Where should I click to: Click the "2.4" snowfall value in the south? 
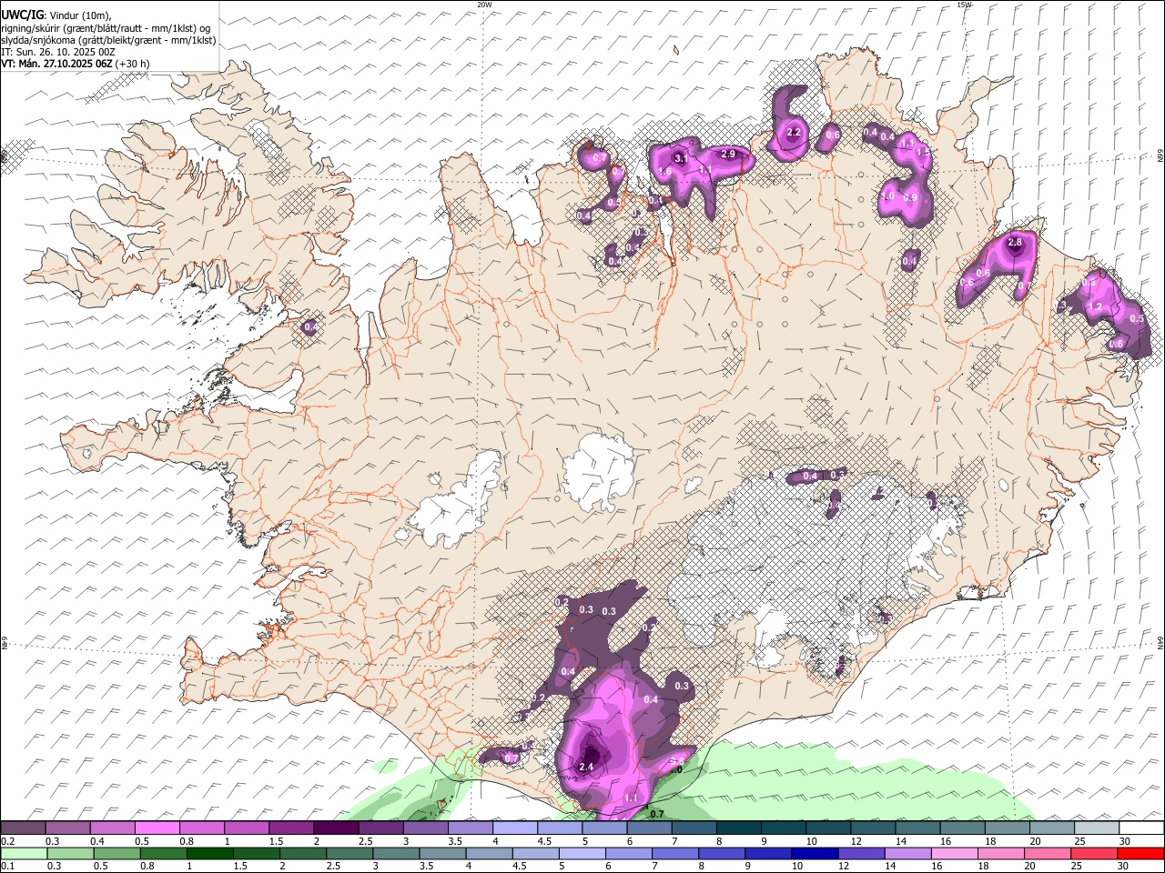pos(586,768)
